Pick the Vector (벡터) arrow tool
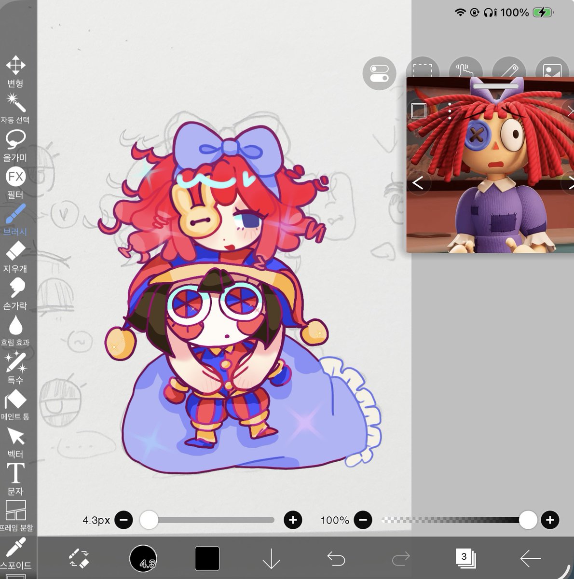The height and width of the screenshot is (579, 574). [x=15, y=442]
